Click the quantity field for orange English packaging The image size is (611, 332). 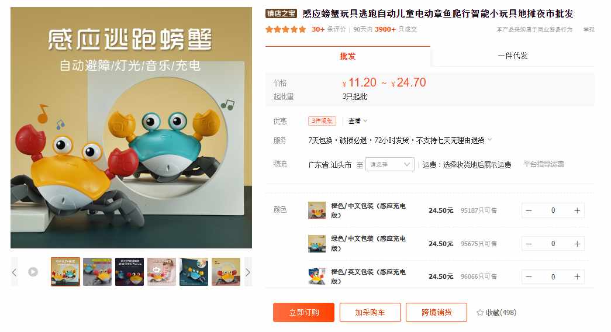pyautogui.click(x=553, y=276)
